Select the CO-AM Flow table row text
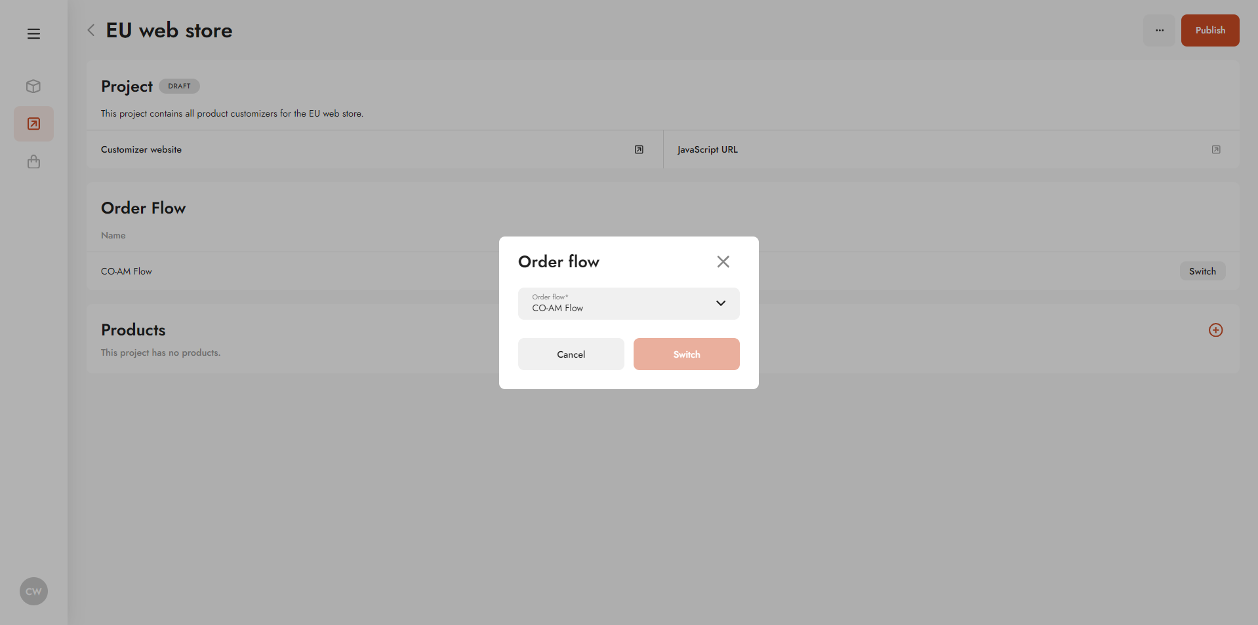Viewport: 1258px width, 625px height. [126, 271]
